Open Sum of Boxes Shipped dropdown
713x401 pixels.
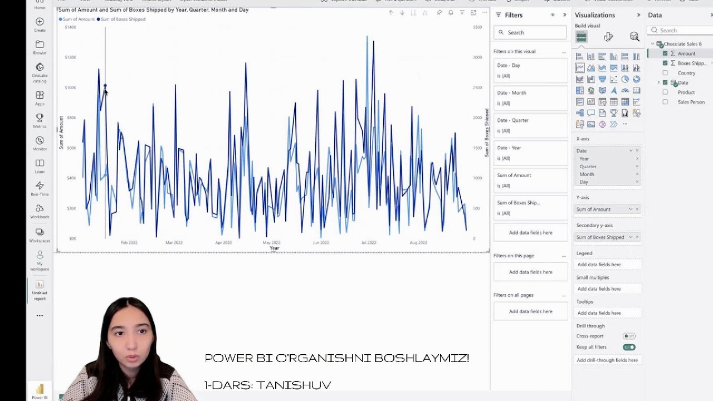click(x=631, y=237)
